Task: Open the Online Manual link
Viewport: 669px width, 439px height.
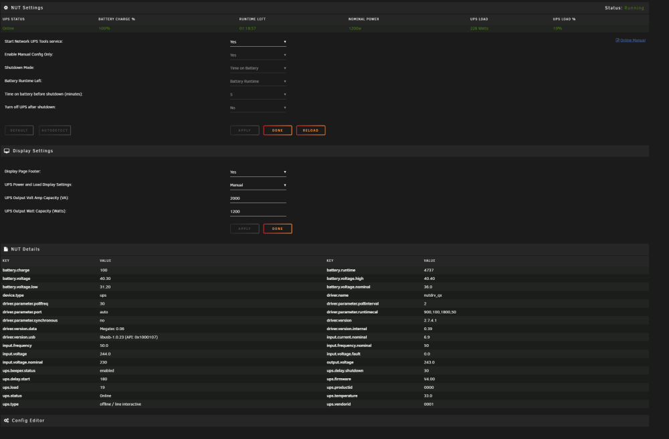Action: (633, 41)
